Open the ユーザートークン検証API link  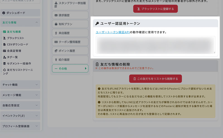click(113, 32)
